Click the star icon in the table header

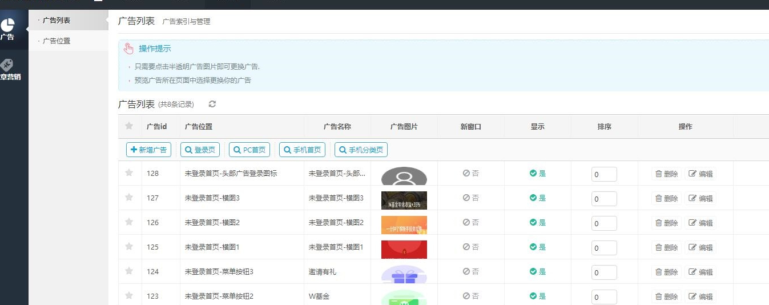pos(129,126)
